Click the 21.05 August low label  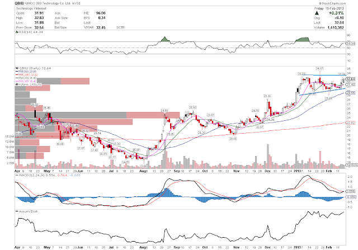tap(171, 134)
